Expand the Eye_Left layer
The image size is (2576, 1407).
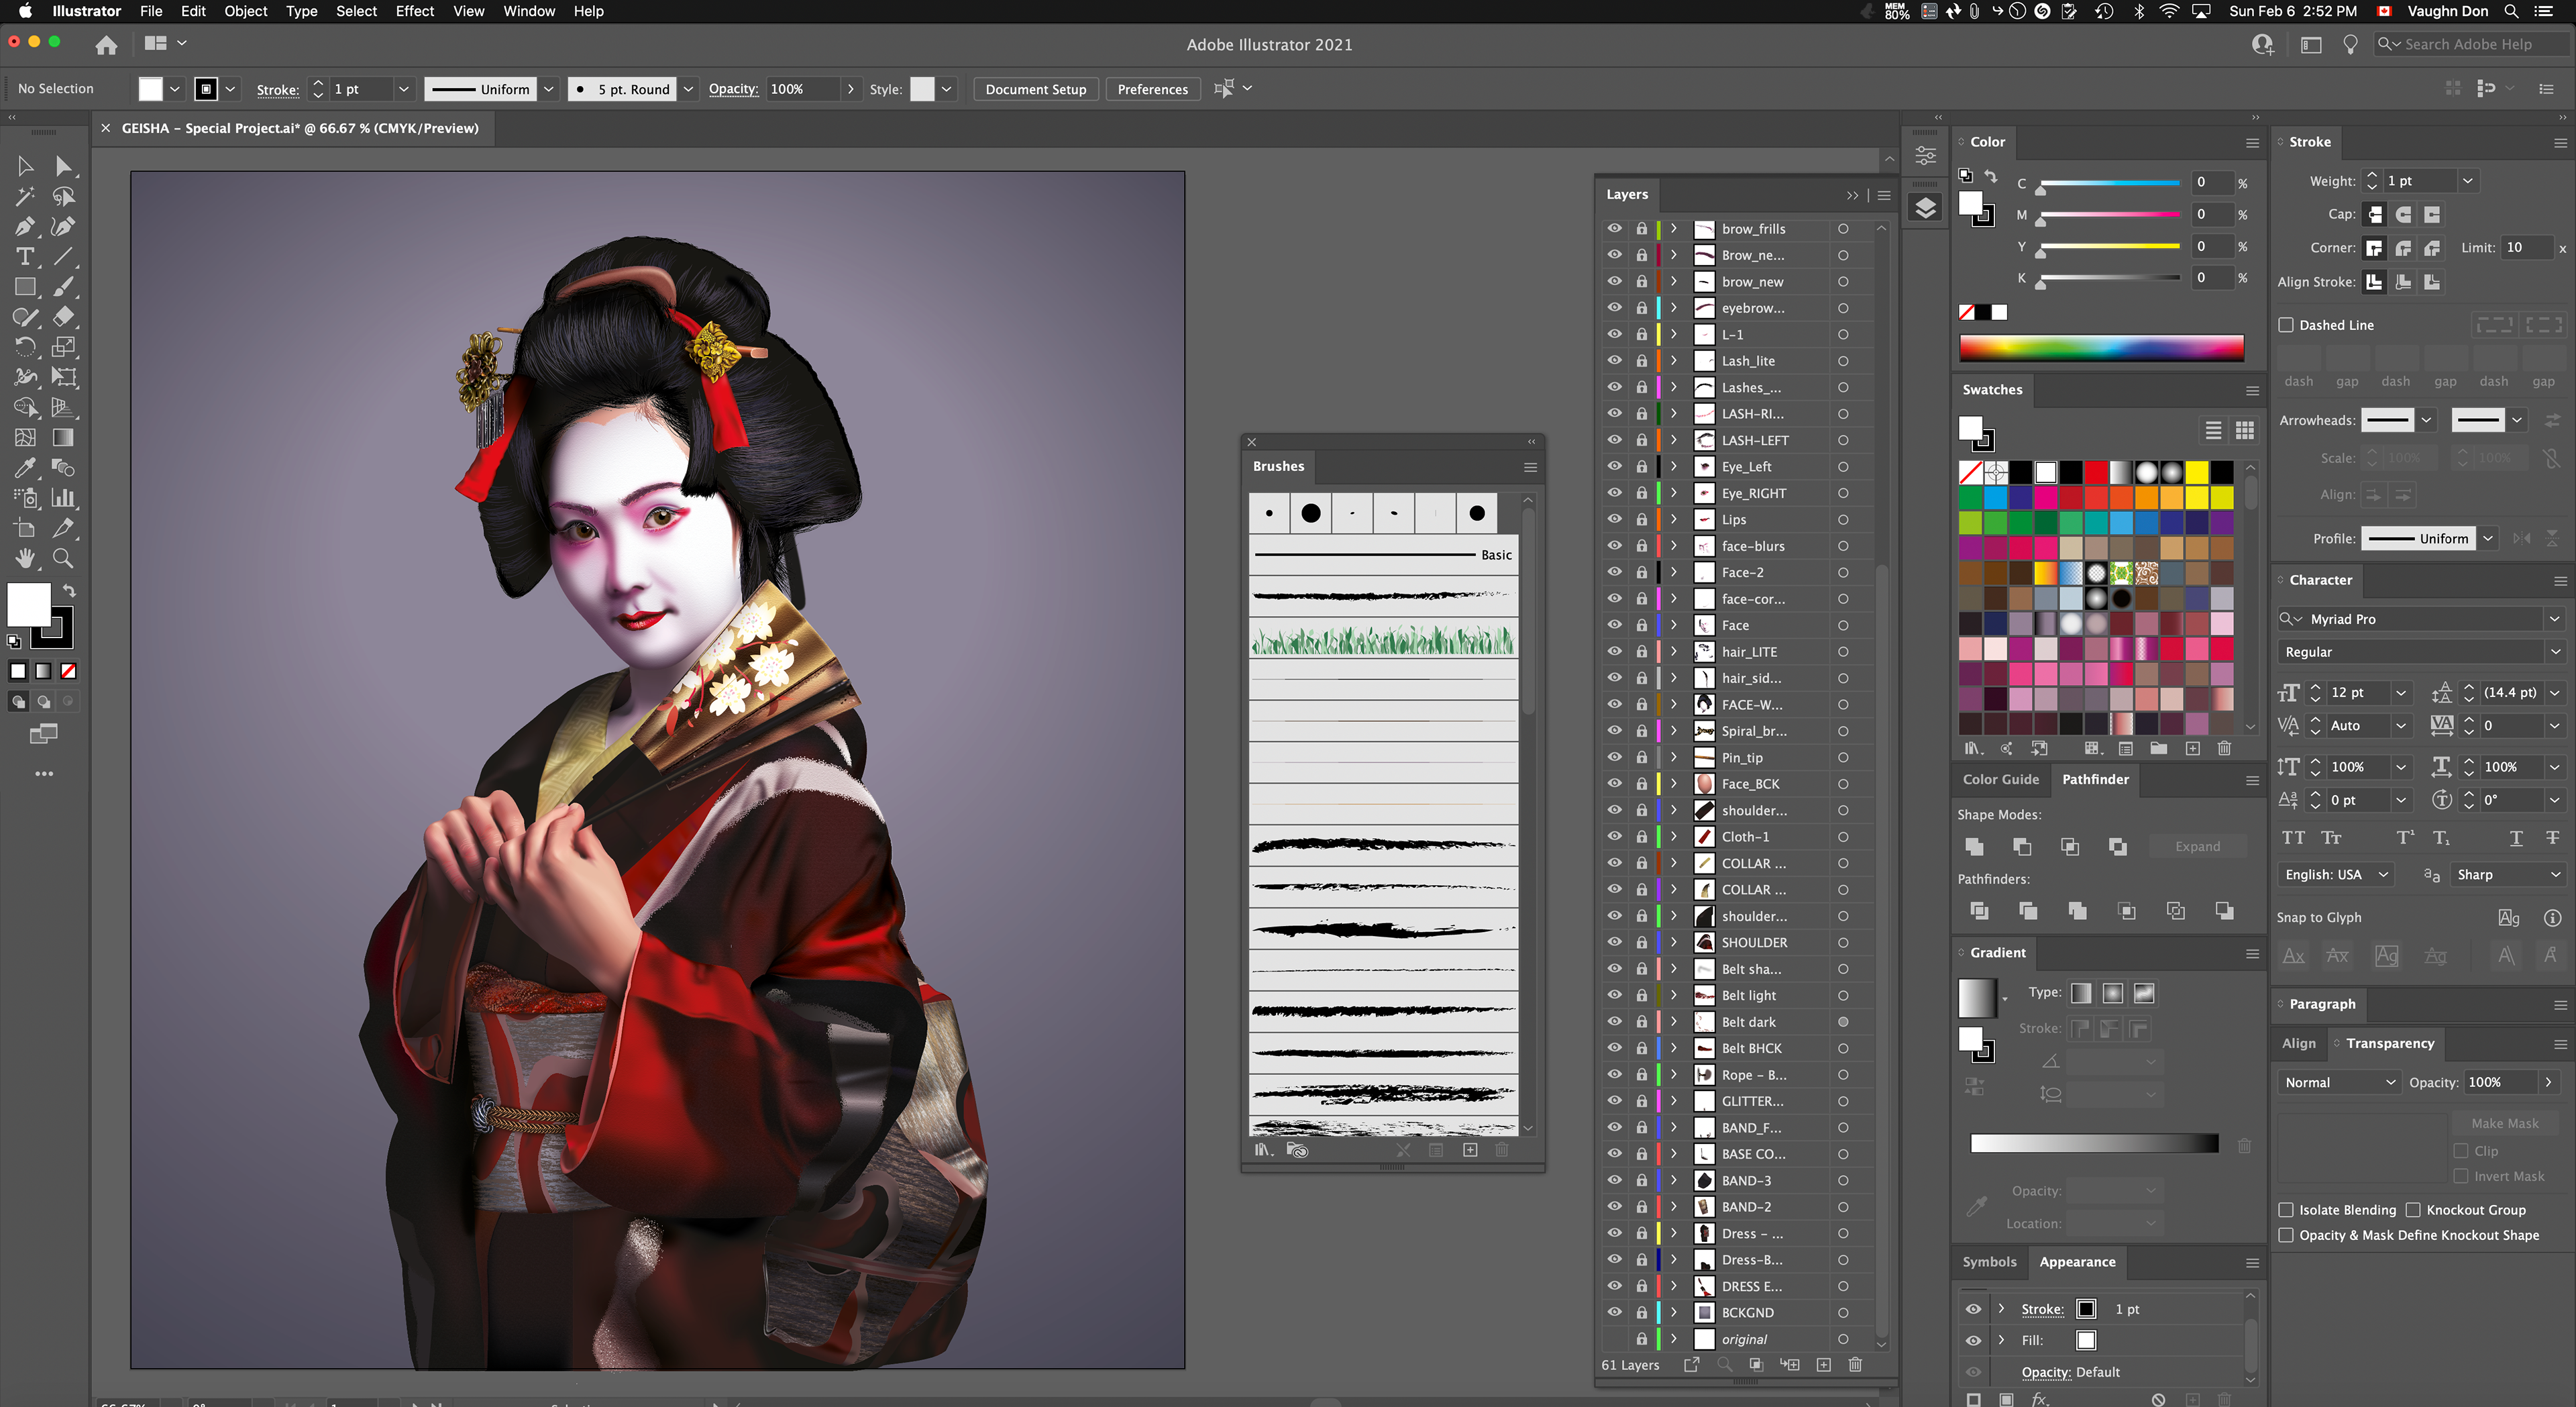click(1674, 466)
